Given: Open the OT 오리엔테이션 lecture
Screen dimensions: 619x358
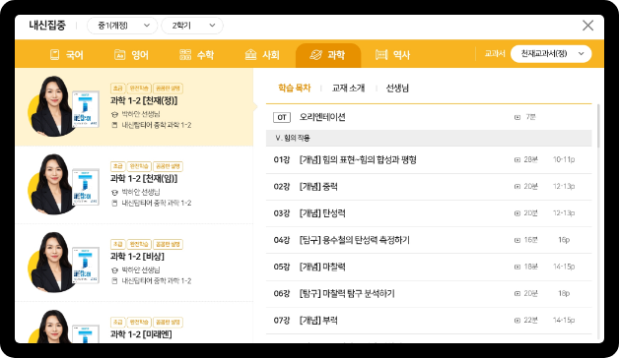Looking at the screenshot, I should (x=429, y=117).
